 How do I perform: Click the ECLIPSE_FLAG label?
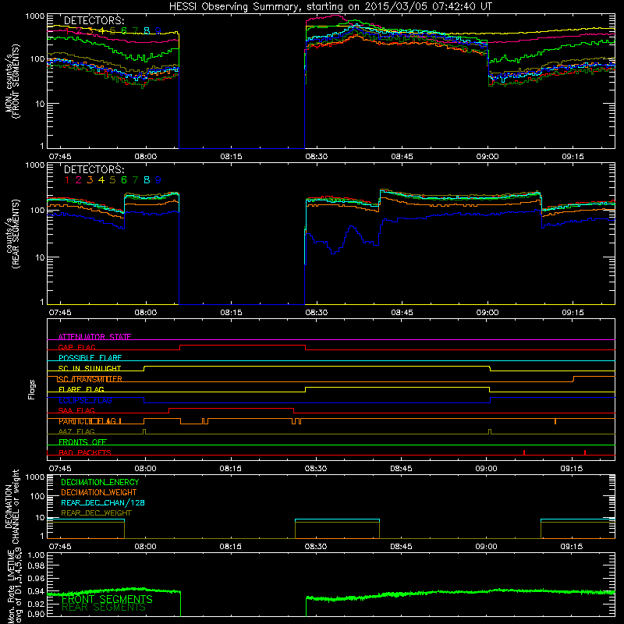point(85,400)
